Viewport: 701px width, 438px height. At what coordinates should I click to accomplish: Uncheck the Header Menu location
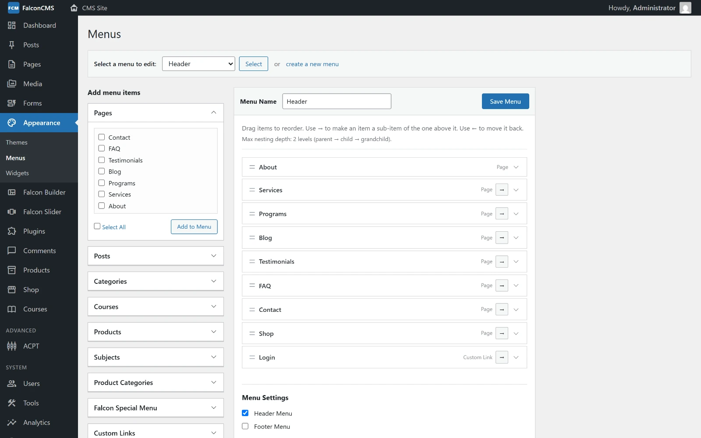pos(245,413)
